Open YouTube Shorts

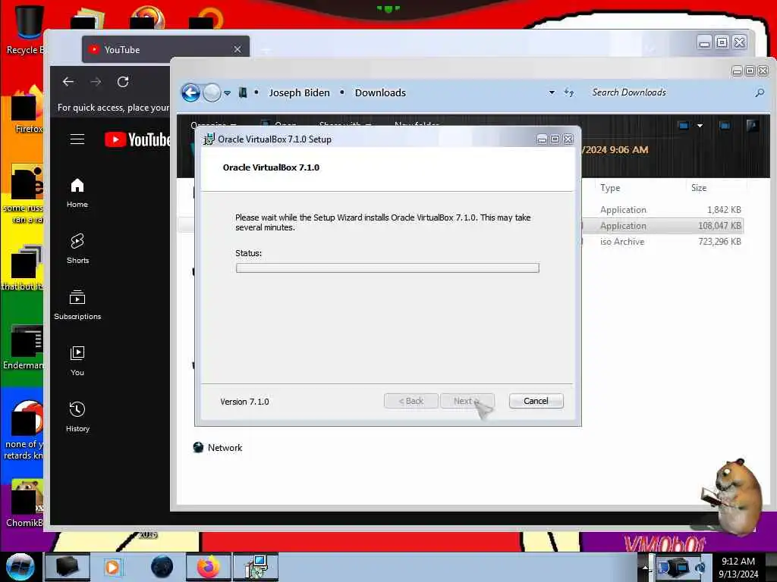77,249
